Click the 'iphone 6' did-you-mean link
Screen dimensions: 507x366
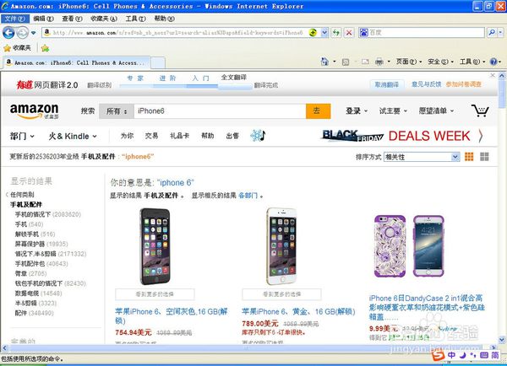click(x=175, y=183)
